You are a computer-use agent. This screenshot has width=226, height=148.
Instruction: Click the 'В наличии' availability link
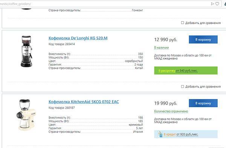(x=162, y=48)
